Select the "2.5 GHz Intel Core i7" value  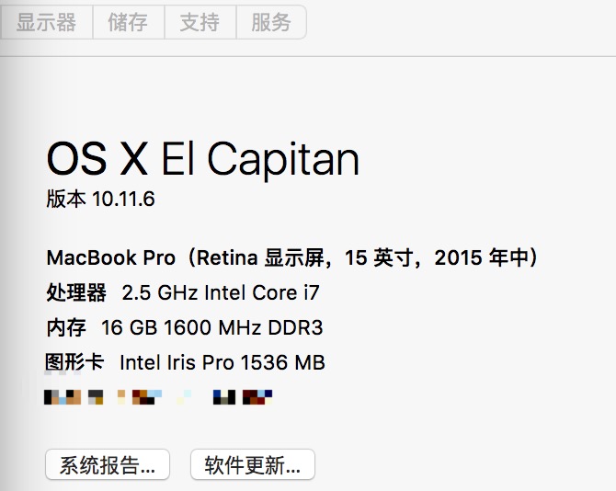[221, 292]
